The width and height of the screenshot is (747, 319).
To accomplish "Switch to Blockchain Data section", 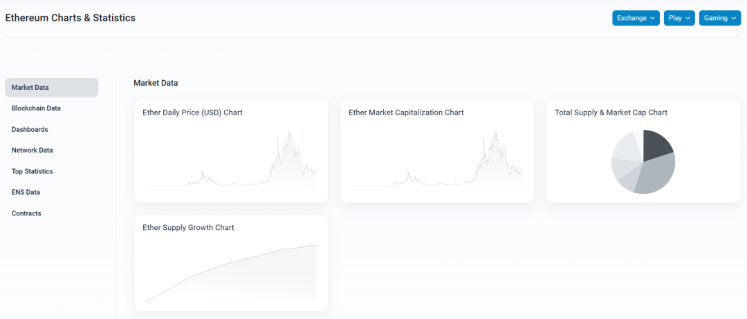I will (x=36, y=108).
